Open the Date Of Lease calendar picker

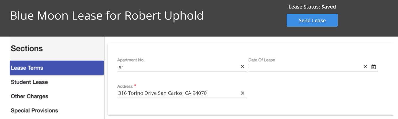pyautogui.click(x=374, y=67)
